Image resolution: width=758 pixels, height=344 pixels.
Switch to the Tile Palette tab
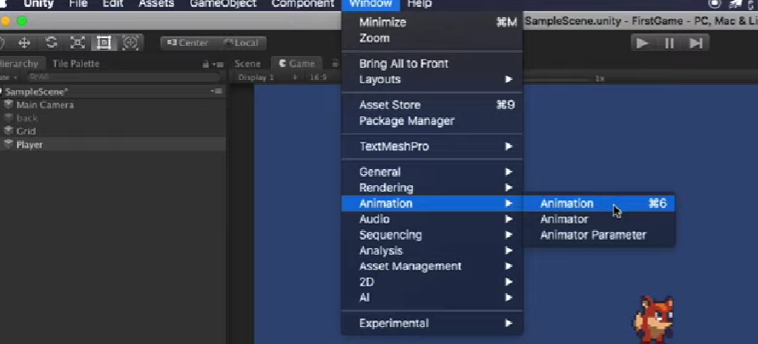[76, 64]
